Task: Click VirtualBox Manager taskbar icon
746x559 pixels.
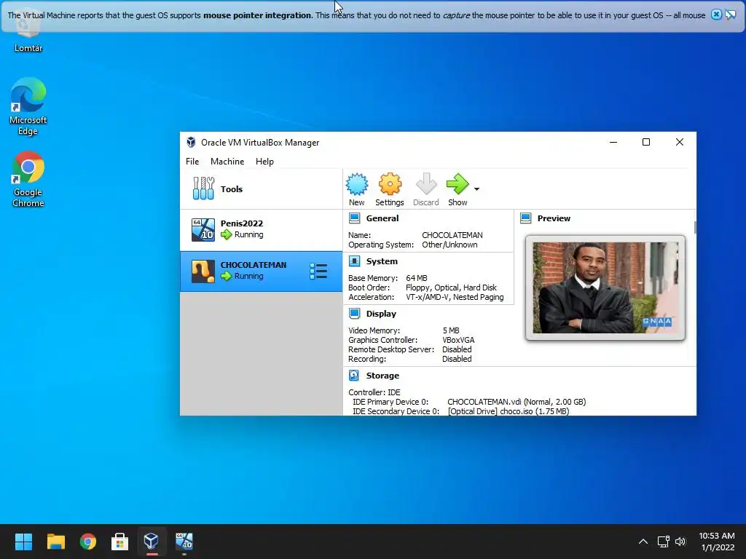Action: tap(152, 542)
